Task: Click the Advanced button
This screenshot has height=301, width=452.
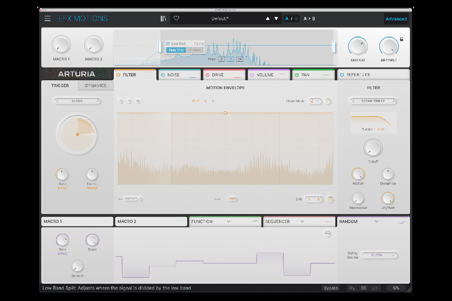Action: click(x=396, y=19)
